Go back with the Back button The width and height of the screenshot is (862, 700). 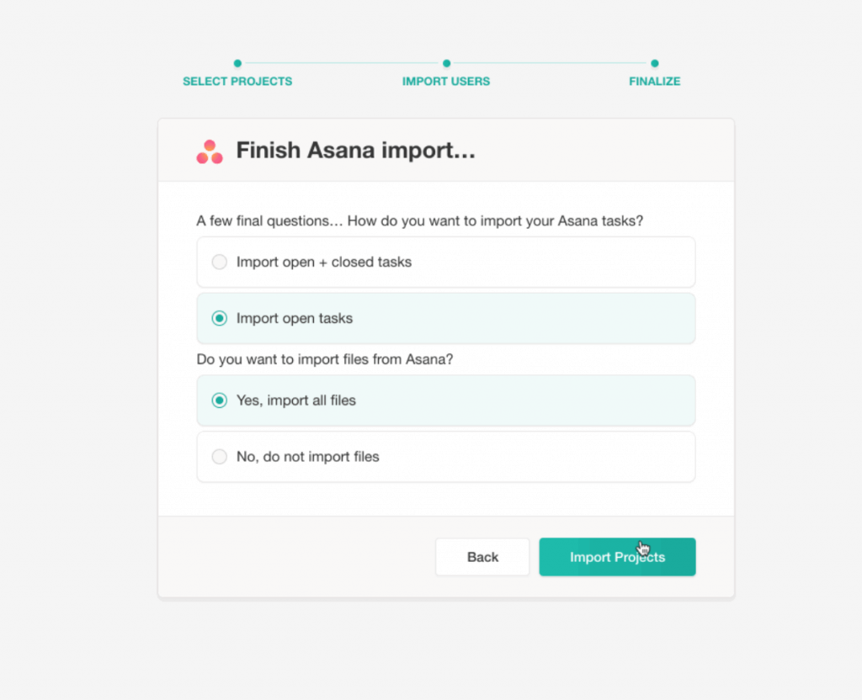(x=482, y=557)
